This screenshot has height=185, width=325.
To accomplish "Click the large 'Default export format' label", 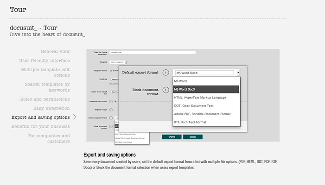I will (140, 73).
